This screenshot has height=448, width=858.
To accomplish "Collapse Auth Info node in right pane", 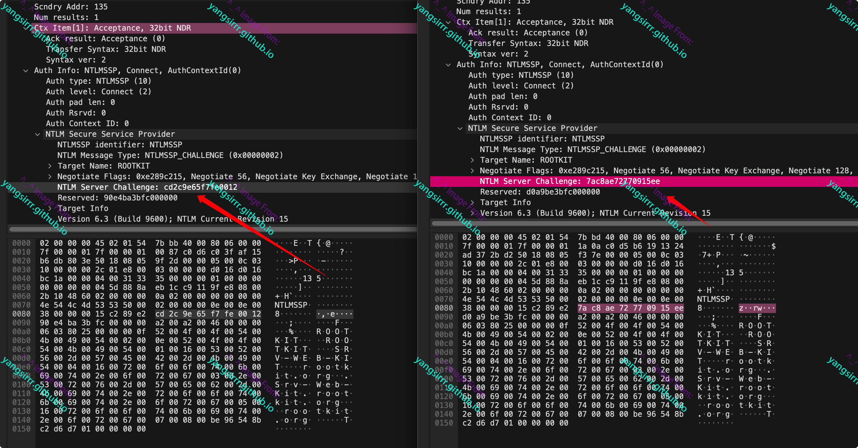I will click(448, 65).
